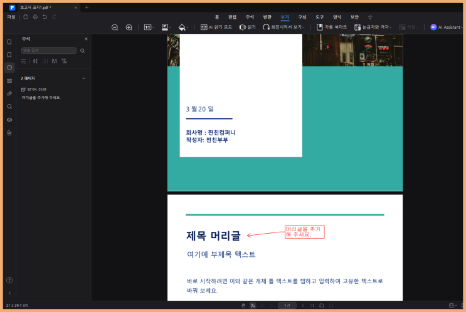Open the search panel in left sidebar

click(9, 107)
